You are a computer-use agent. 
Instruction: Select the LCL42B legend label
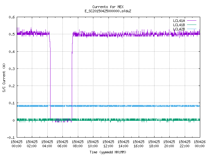pos(179,29)
